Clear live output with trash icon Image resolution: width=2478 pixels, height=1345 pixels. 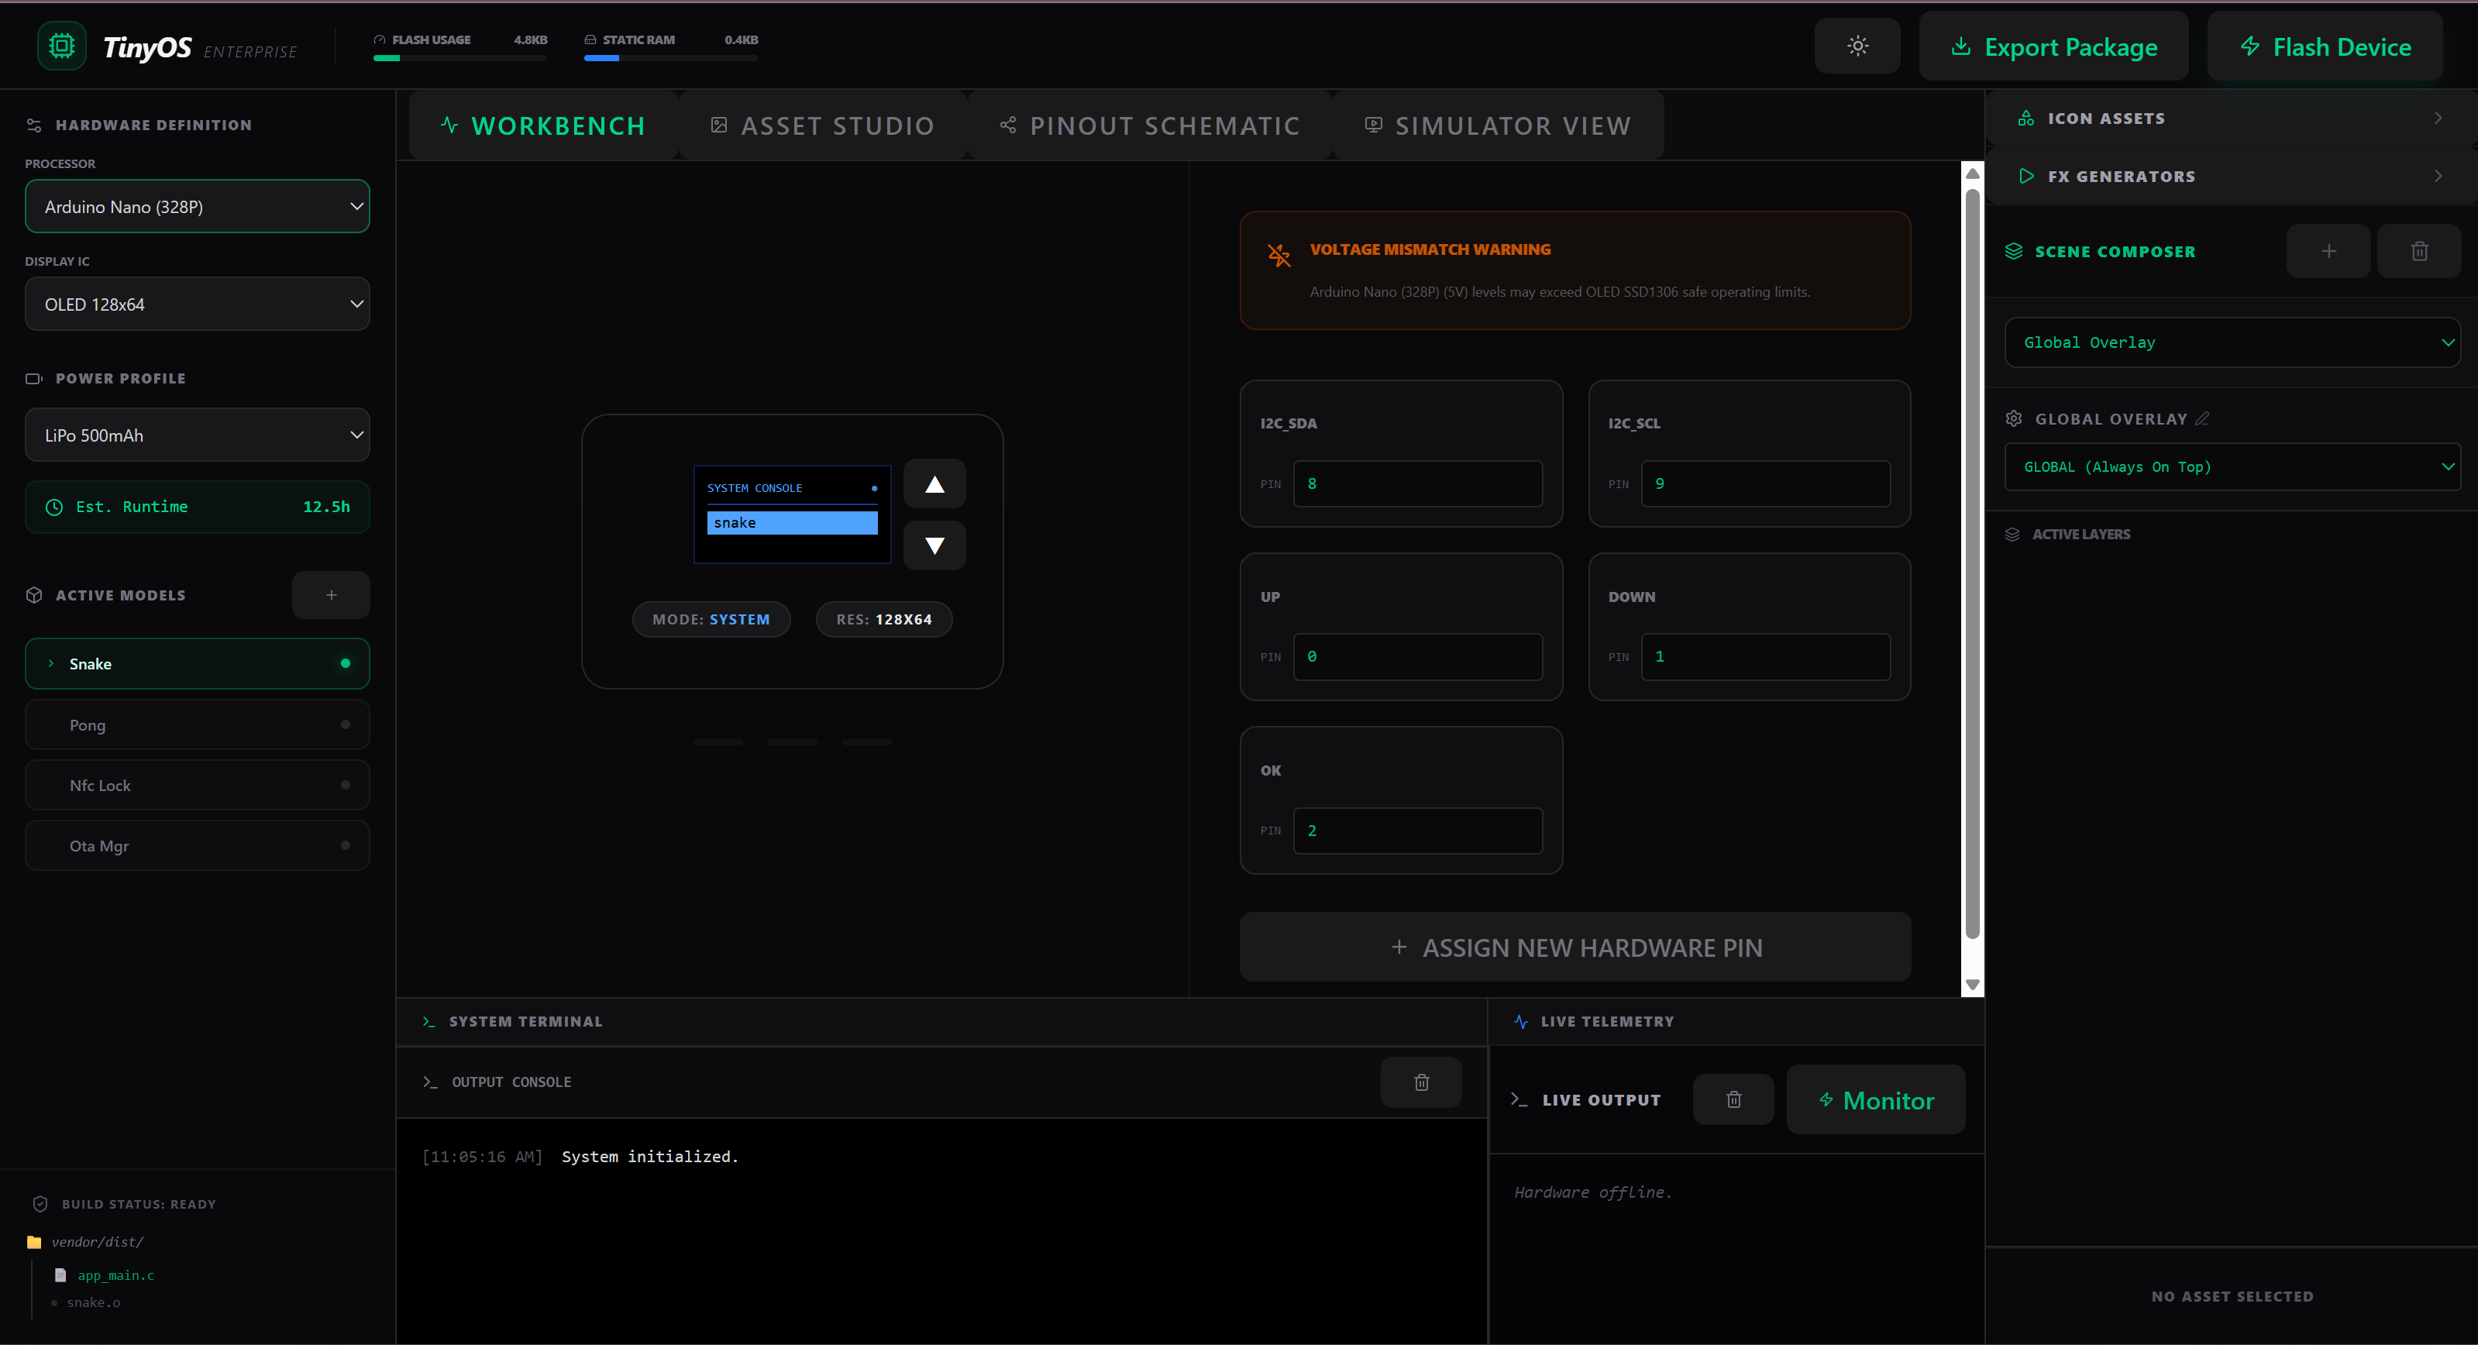click(x=1733, y=1099)
